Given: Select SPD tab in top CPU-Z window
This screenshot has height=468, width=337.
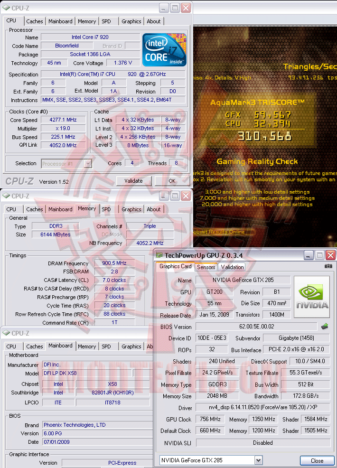Looking at the screenshot, I should [x=106, y=21].
